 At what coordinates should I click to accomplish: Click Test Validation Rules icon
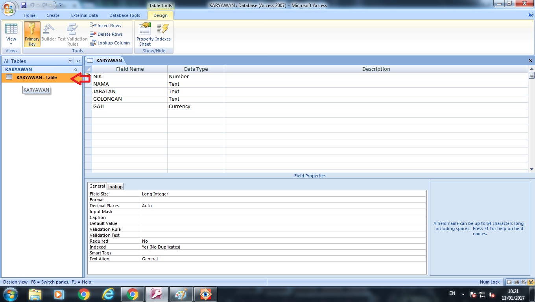click(x=73, y=34)
